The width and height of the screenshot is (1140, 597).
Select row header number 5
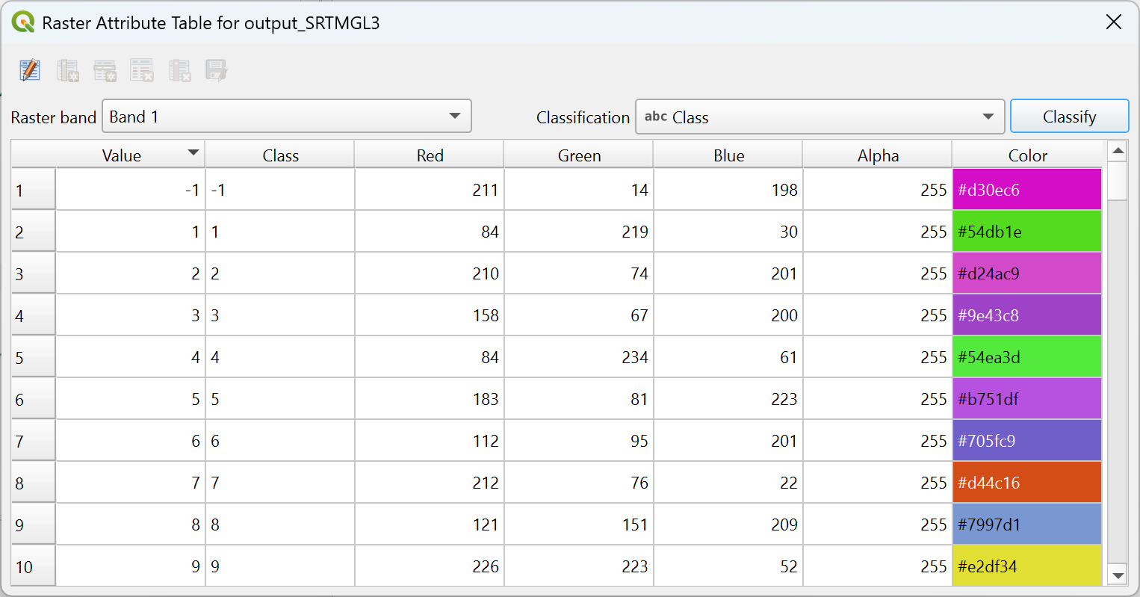tap(33, 358)
